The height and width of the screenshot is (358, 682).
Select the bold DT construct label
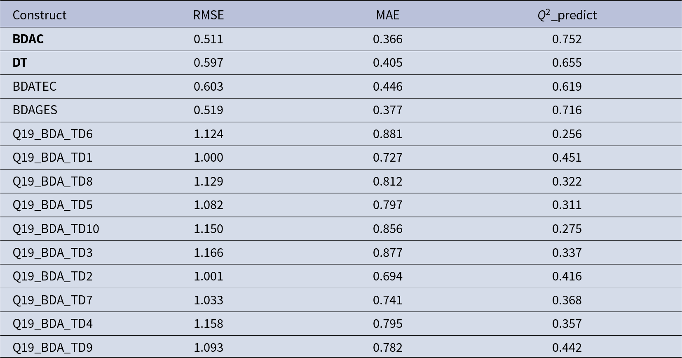(x=20, y=62)
